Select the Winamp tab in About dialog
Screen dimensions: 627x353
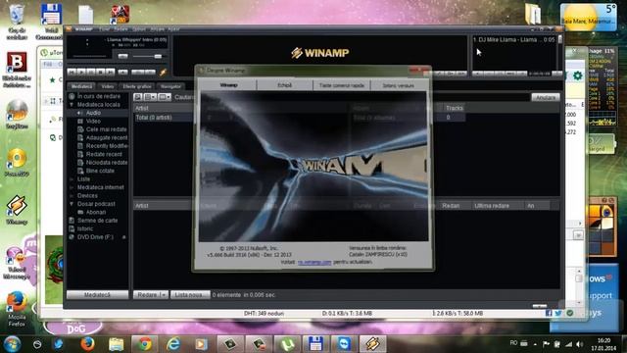(228, 85)
